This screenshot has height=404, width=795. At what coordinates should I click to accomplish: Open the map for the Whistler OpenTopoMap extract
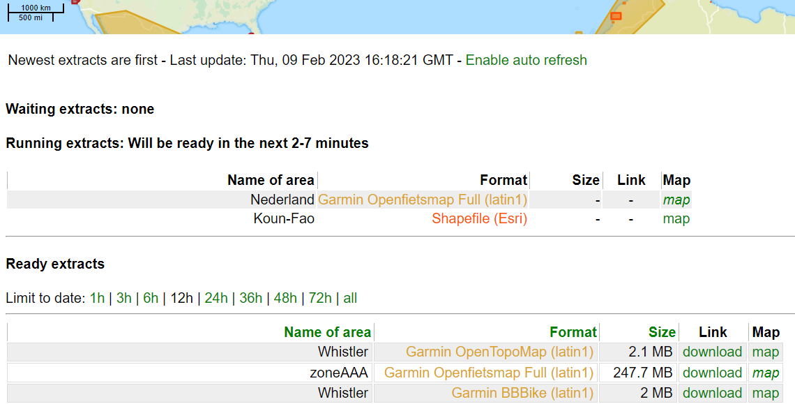(765, 352)
